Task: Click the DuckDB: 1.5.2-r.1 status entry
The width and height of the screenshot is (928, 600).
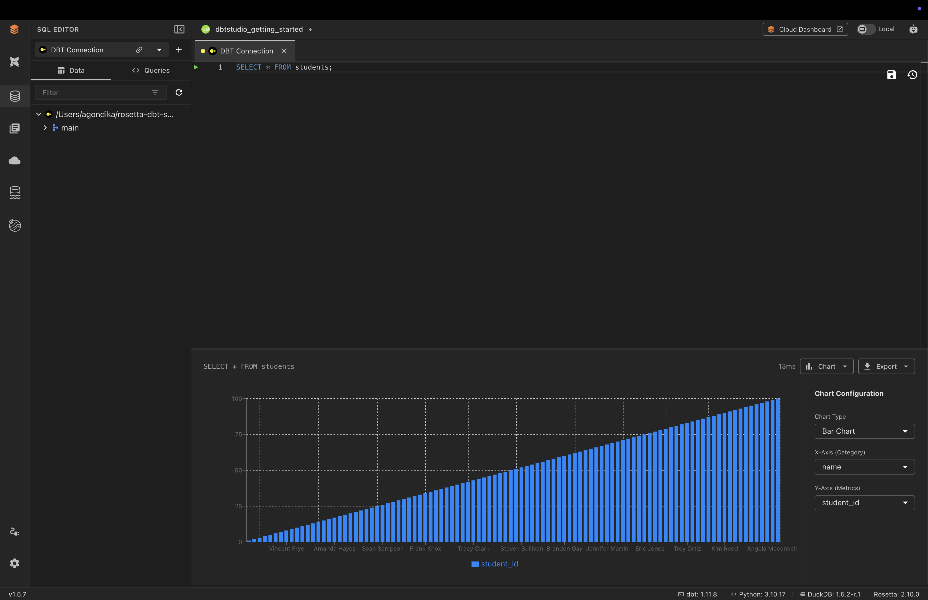Action: 830,594
